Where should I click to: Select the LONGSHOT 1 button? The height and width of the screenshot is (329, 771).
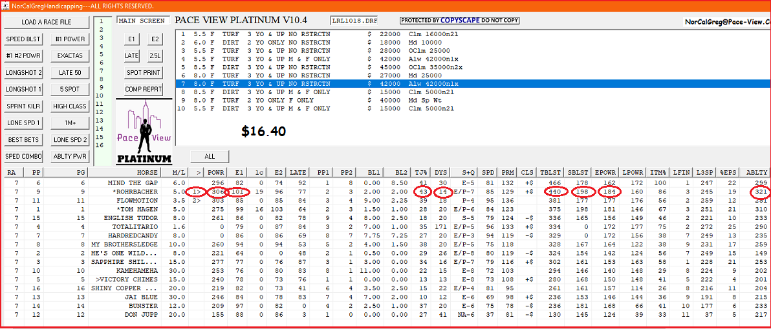click(x=23, y=89)
